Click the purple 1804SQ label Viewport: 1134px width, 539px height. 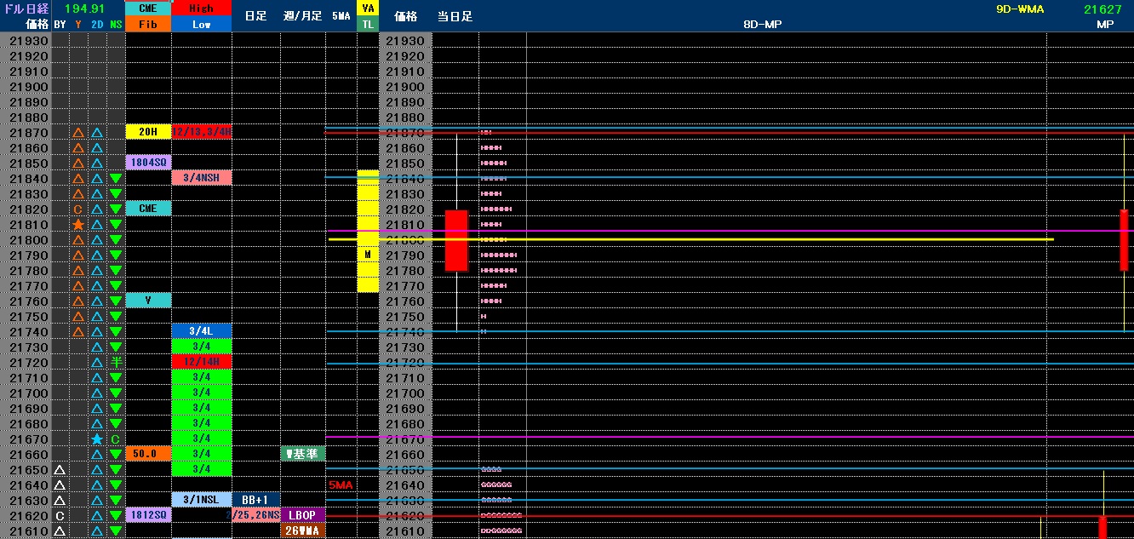[x=148, y=163]
